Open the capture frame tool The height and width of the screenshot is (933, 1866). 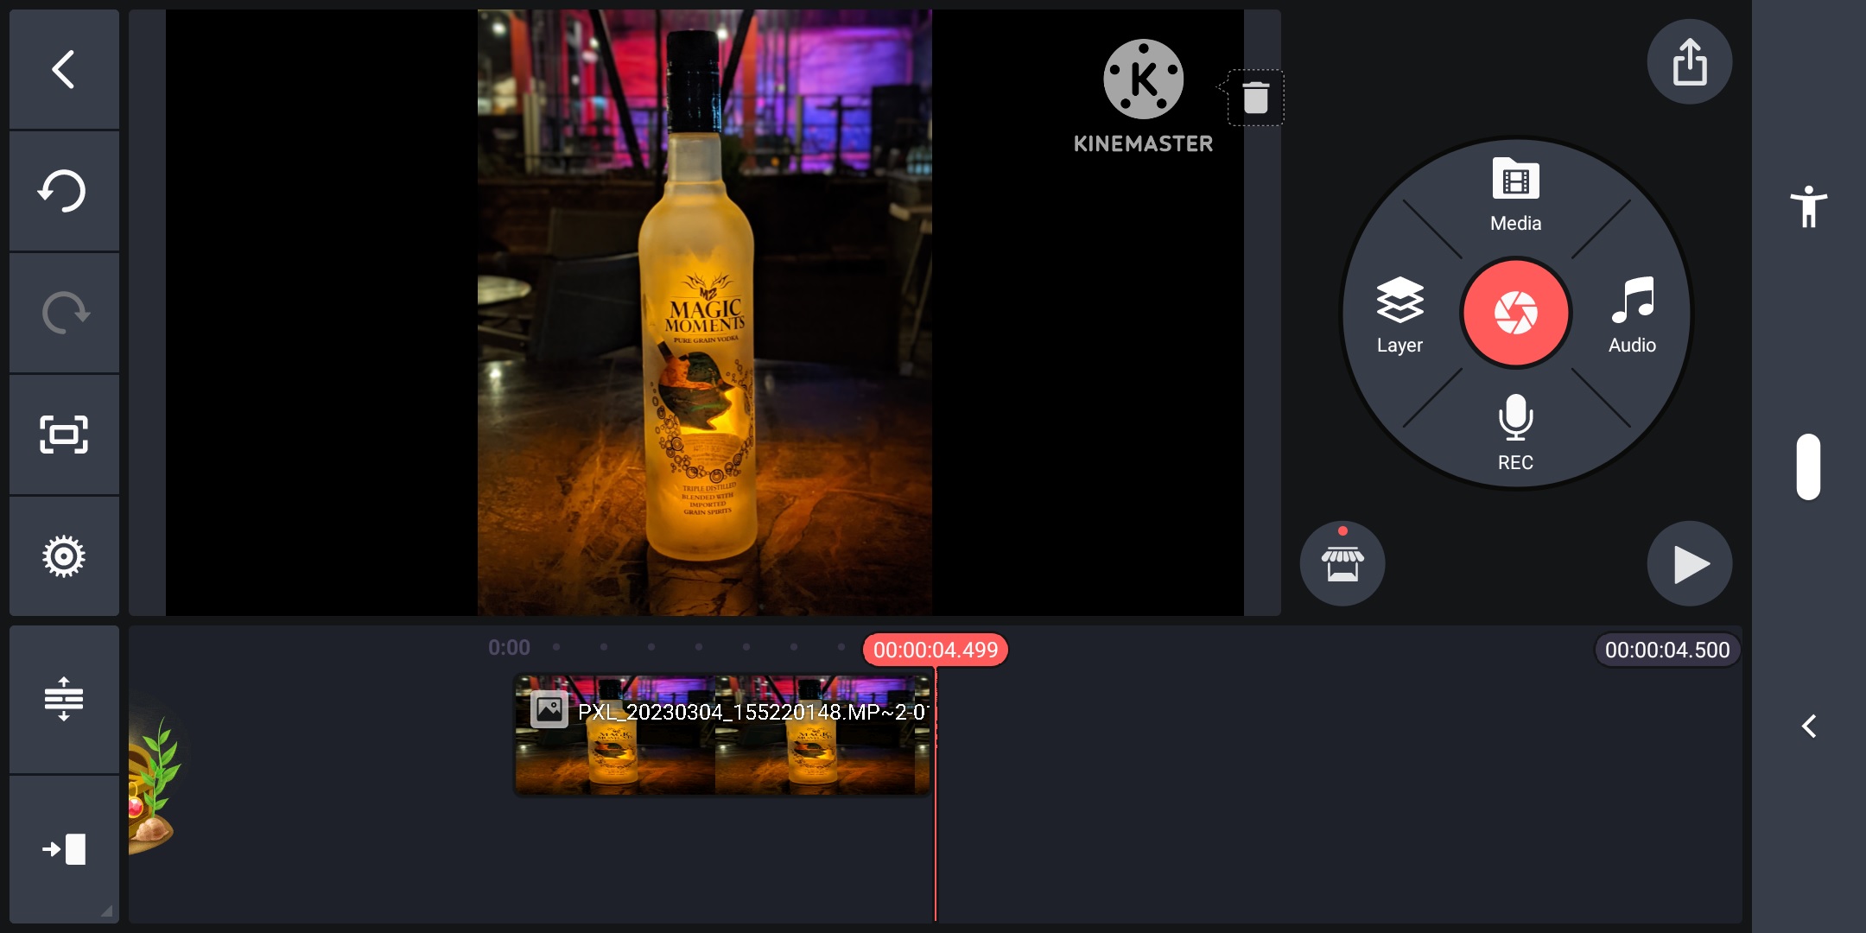[x=64, y=435]
